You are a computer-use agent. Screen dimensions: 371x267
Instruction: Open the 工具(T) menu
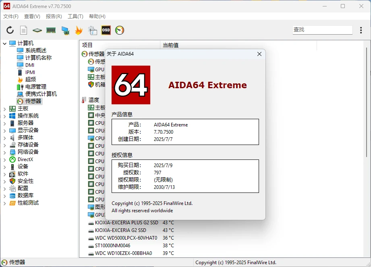(75, 17)
